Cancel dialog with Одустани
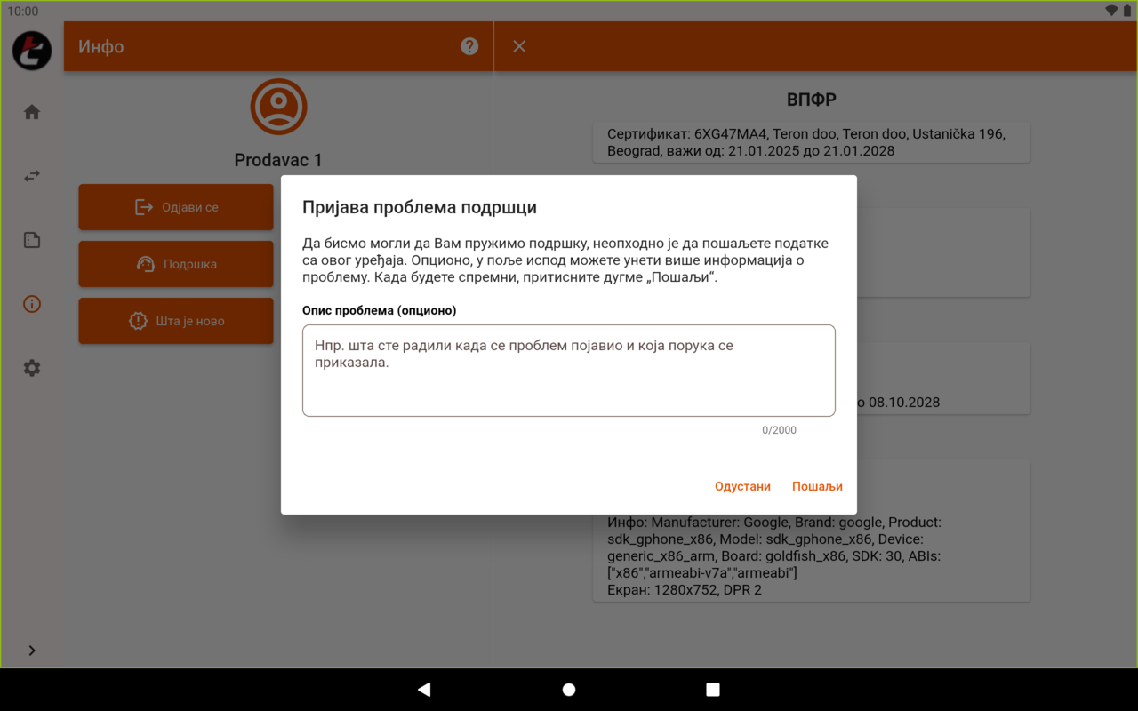Viewport: 1138px width, 711px height. click(x=742, y=486)
